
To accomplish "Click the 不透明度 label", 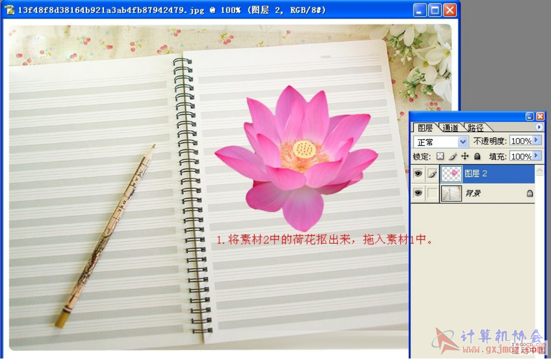I will (490, 141).
